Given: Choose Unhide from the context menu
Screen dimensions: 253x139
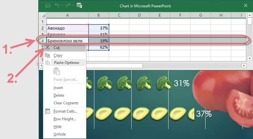Looking at the screenshot, I should tap(65, 134).
